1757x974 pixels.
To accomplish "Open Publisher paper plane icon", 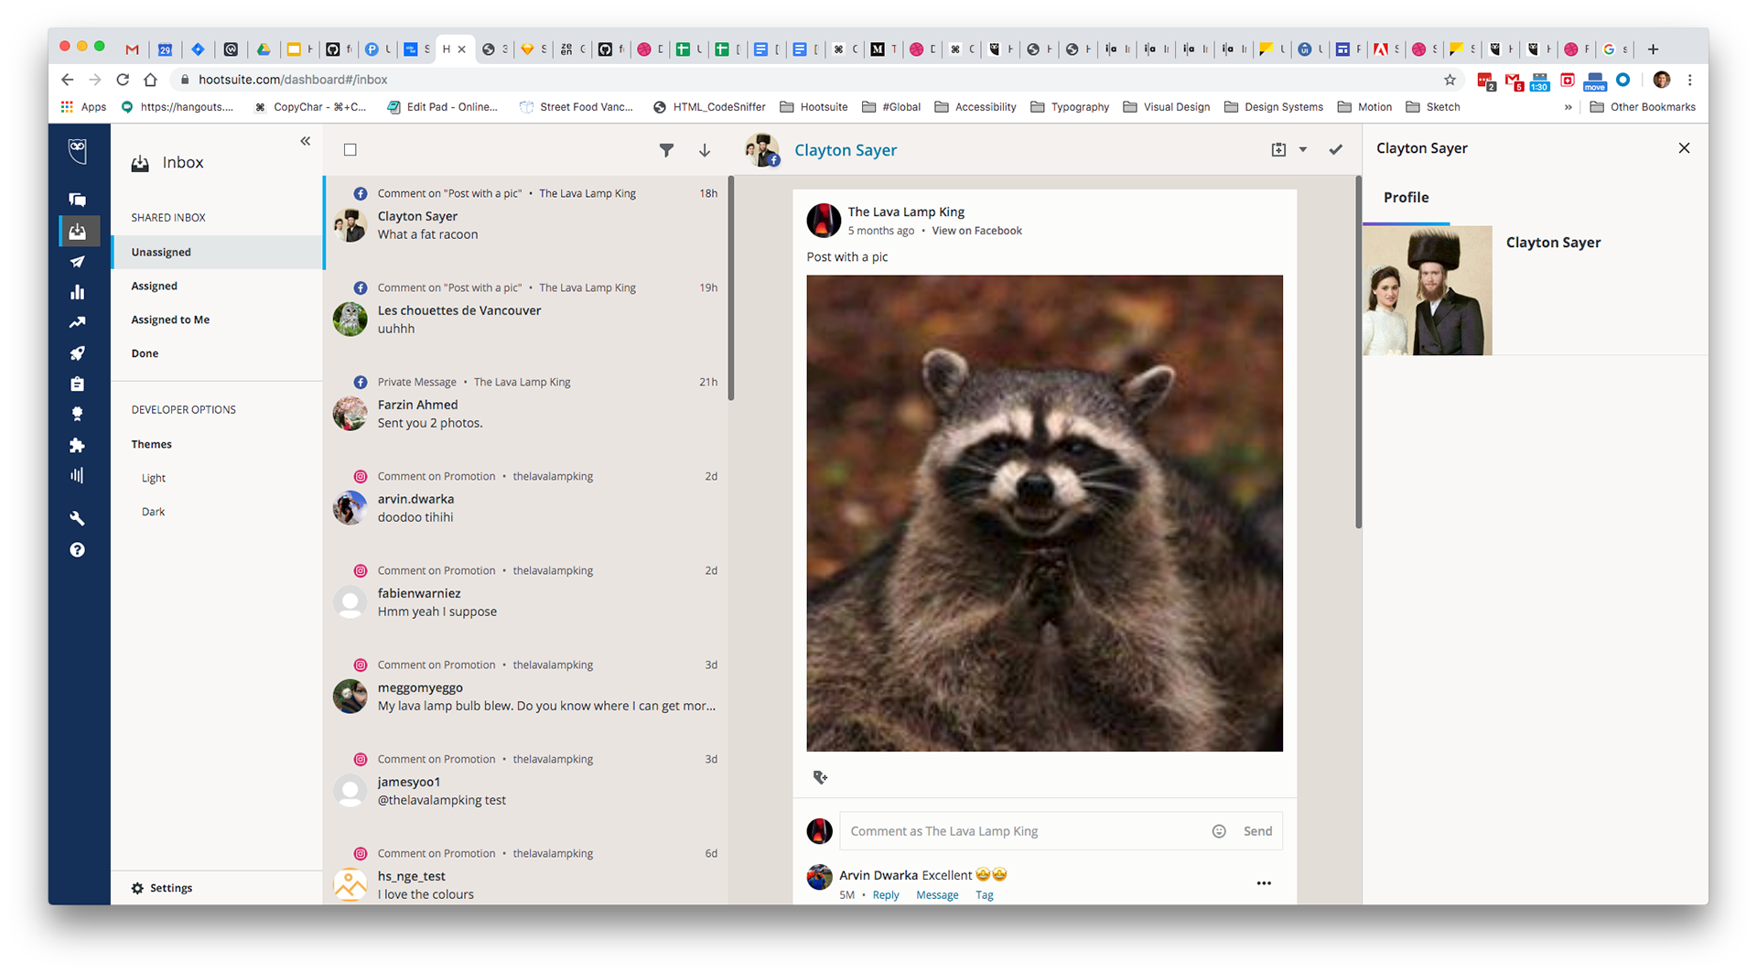I will (x=78, y=262).
